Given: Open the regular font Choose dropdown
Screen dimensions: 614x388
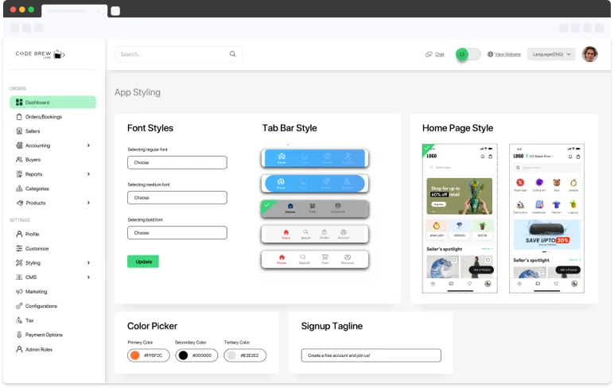Looking at the screenshot, I should [x=177, y=162].
